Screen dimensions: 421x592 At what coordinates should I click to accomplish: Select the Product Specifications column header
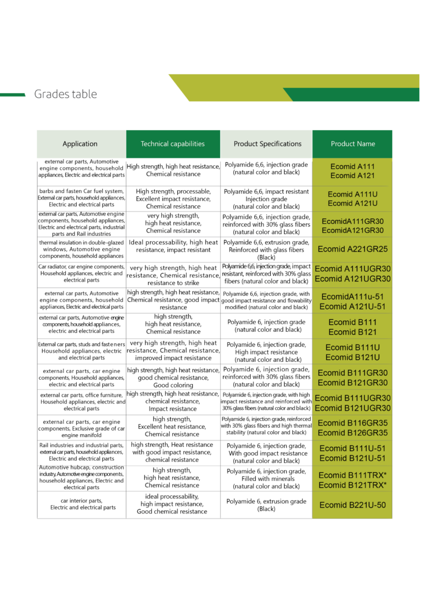[x=267, y=144]
